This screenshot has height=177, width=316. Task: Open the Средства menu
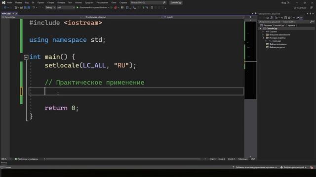[x=89, y=2]
